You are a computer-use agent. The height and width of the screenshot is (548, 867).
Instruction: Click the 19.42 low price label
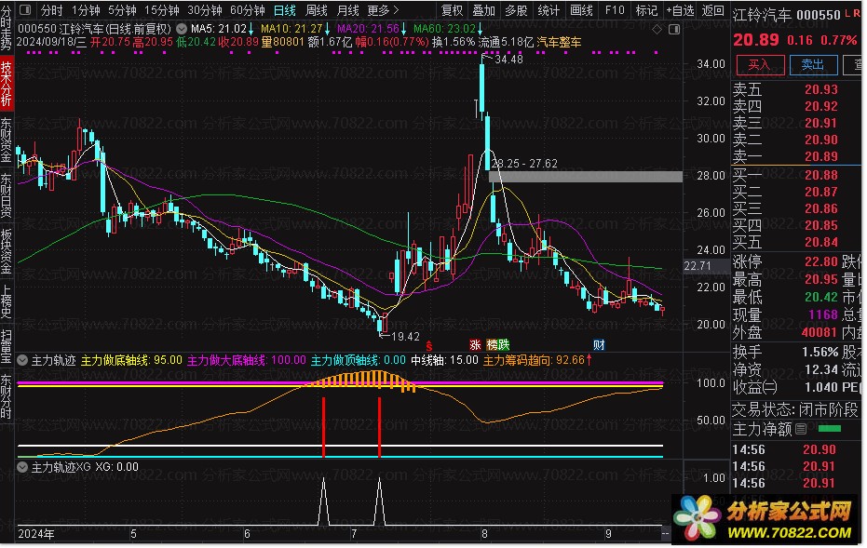(x=405, y=337)
